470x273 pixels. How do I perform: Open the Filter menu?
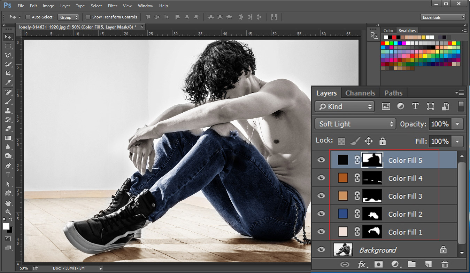(x=113, y=6)
